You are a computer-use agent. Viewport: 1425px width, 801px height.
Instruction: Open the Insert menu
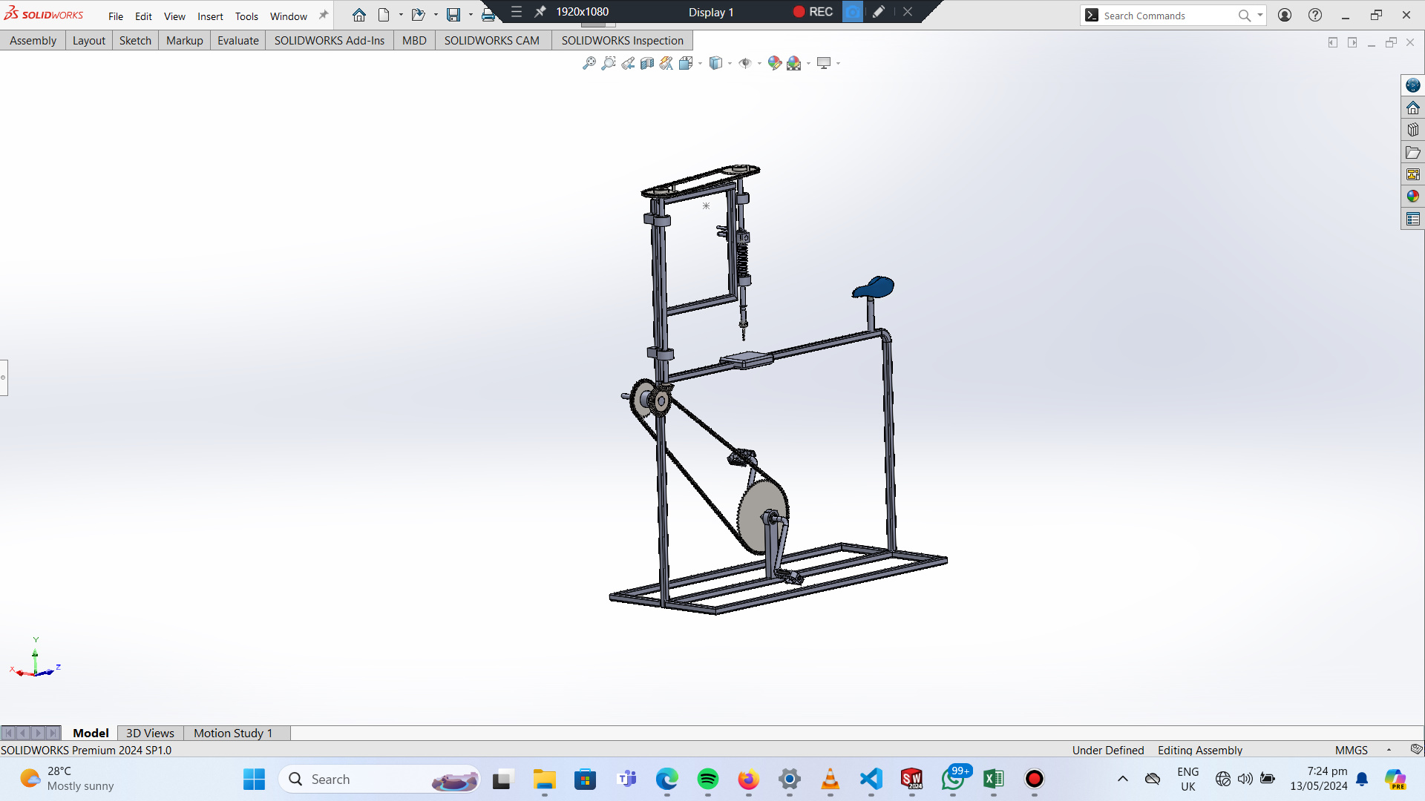pos(210,16)
